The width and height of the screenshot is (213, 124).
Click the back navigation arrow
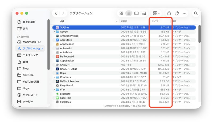(x=56, y=13)
